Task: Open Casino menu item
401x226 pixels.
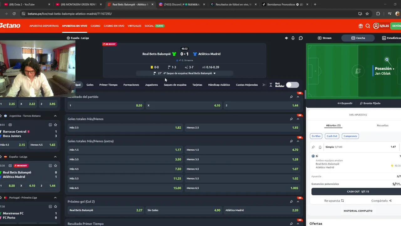Action: (96, 26)
